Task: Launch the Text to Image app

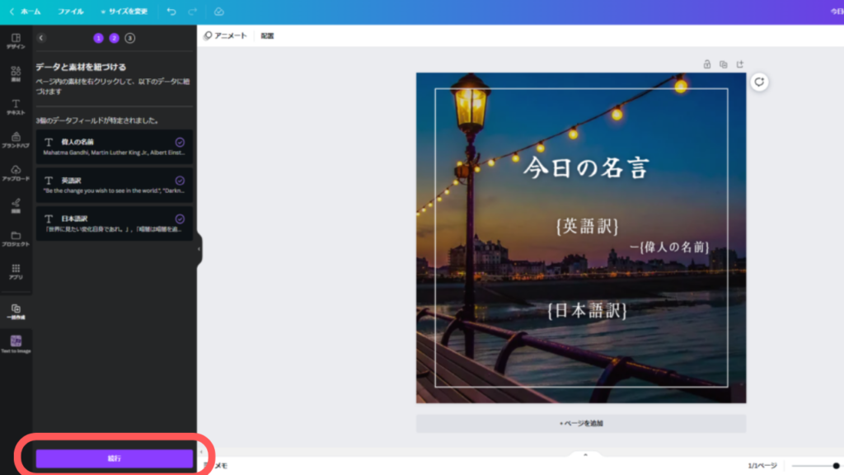Action: click(16, 344)
